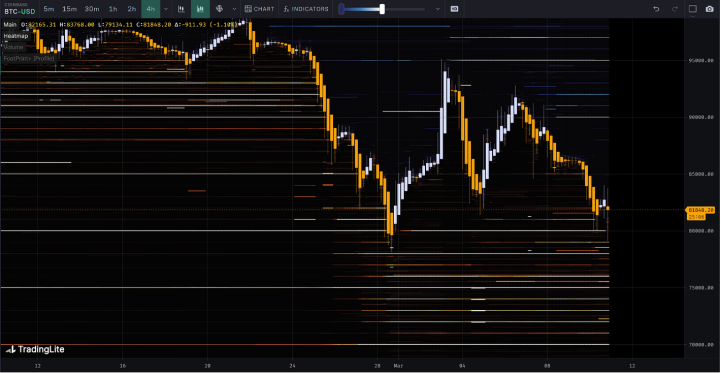Toggle the HD heatmap mode

pos(454,9)
